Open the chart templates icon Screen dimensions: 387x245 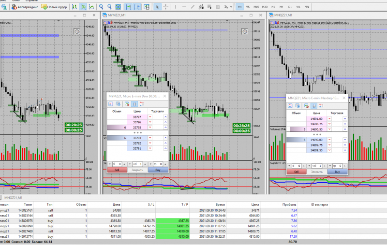147,7
